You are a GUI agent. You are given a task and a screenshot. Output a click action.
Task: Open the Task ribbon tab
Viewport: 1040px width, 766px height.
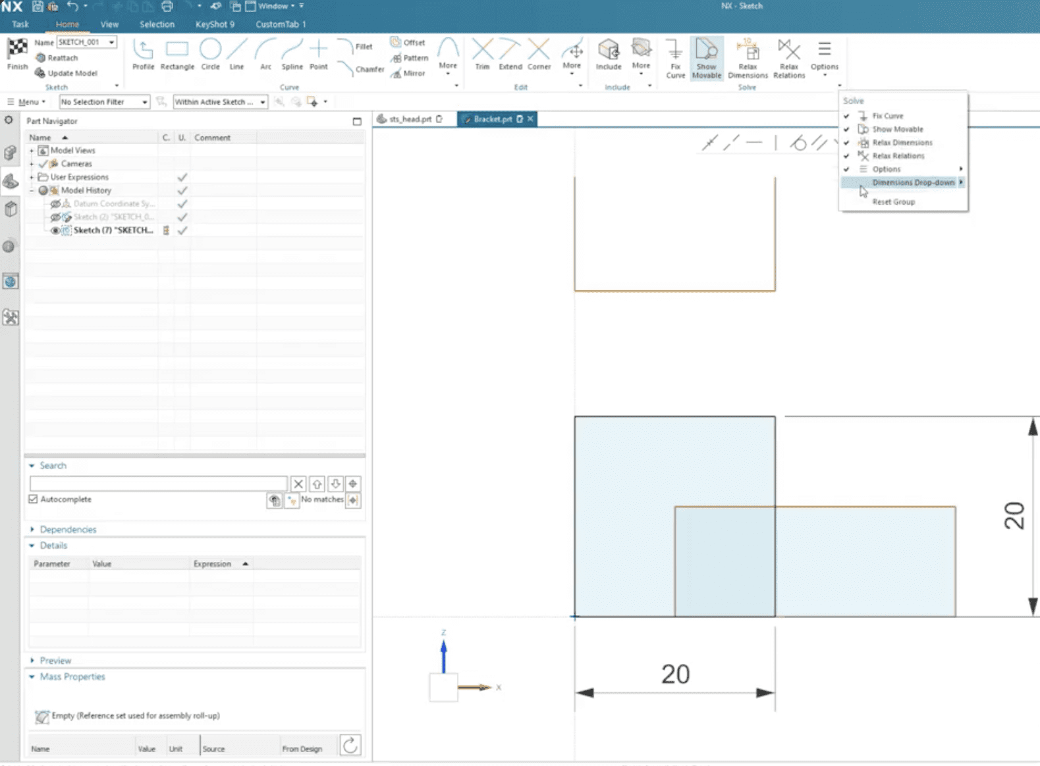(20, 24)
